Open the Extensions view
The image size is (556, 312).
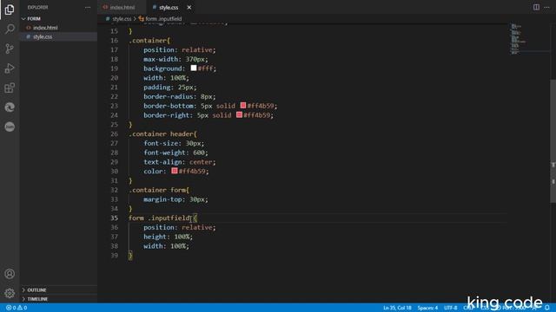pos(10,88)
